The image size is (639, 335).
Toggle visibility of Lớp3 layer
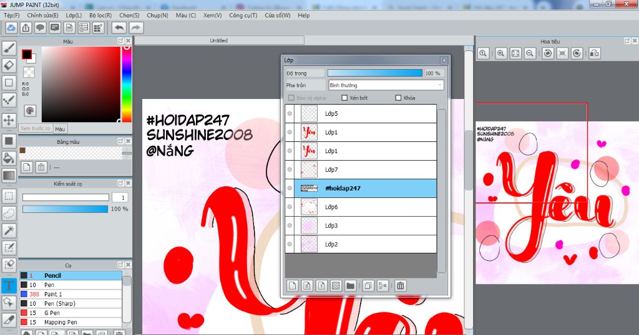[x=290, y=225]
